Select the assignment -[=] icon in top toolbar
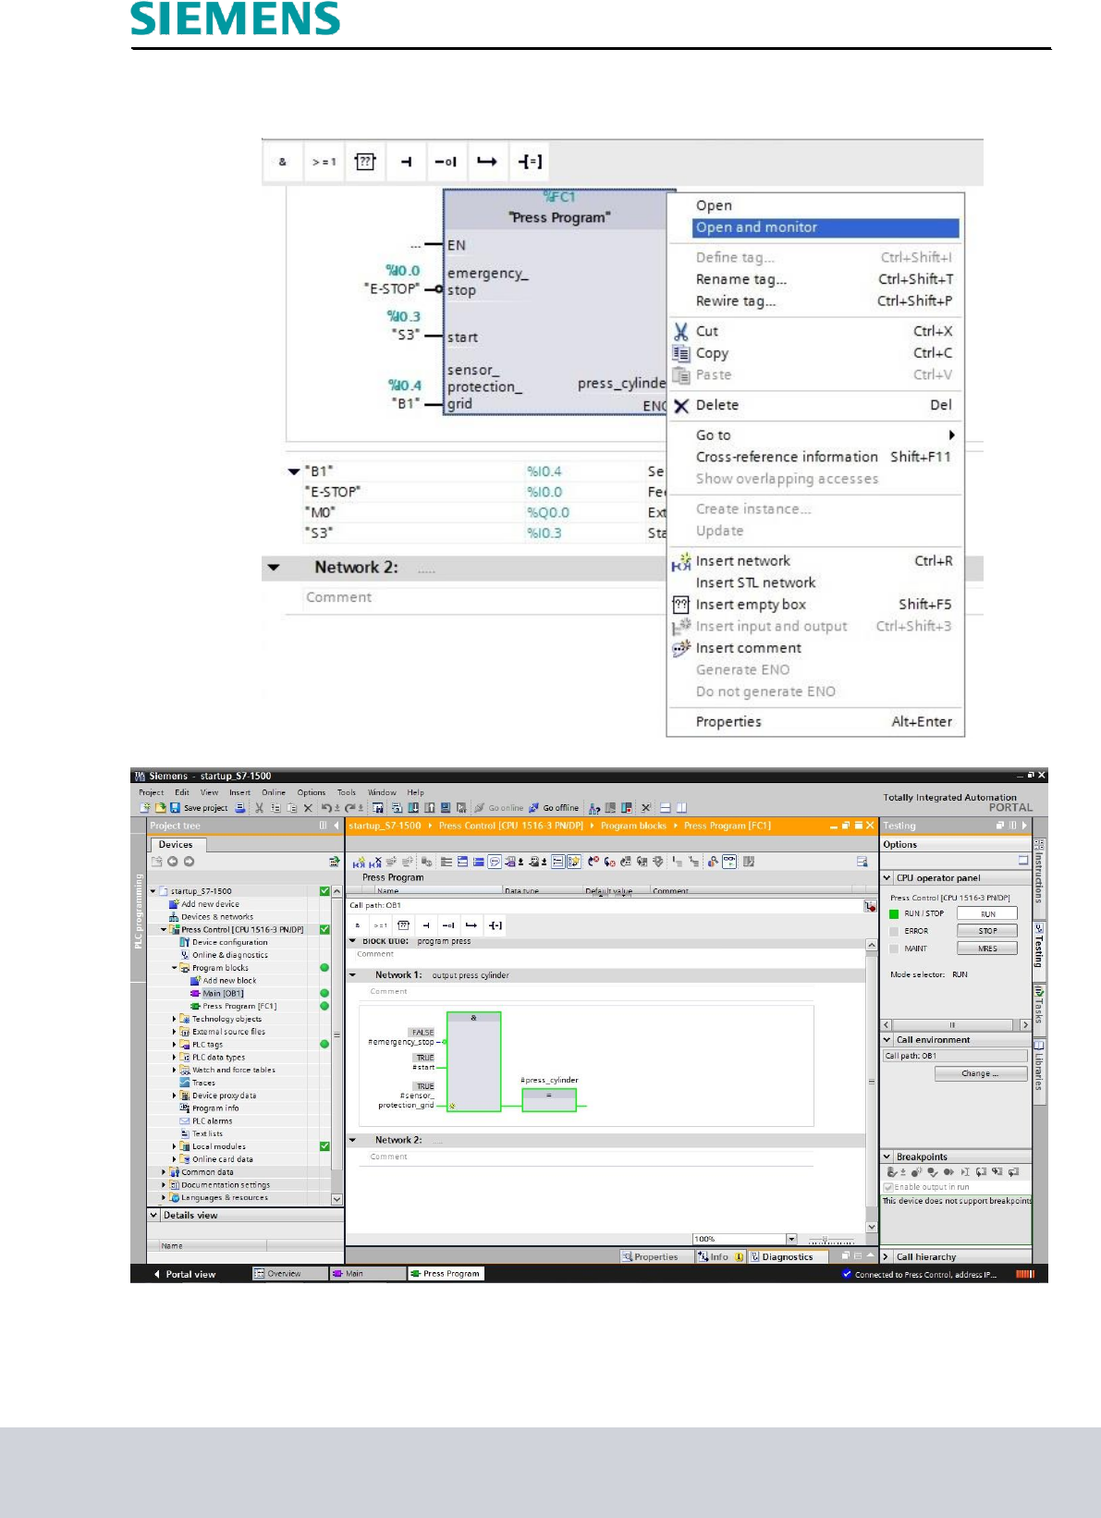Viewport: 1101px width, 1518px height. [530, 162]
